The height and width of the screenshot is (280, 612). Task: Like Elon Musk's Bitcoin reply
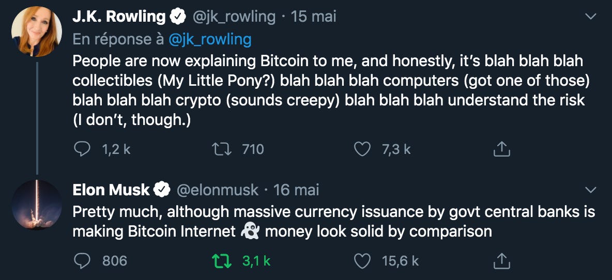[x=362, y=261]
